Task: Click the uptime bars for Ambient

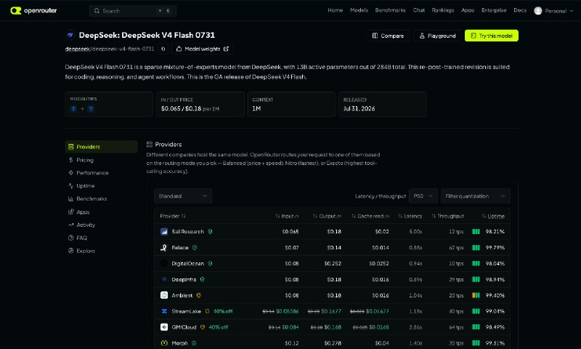Action: [476, 295]
